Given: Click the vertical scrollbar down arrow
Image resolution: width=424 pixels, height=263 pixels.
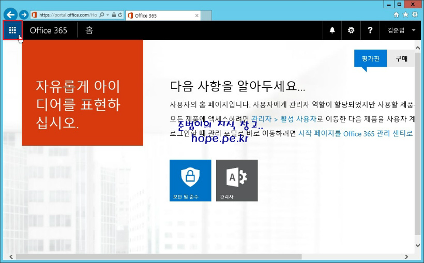Looking at the screenshot, I should pyautogui.click(x=417, y=245).
